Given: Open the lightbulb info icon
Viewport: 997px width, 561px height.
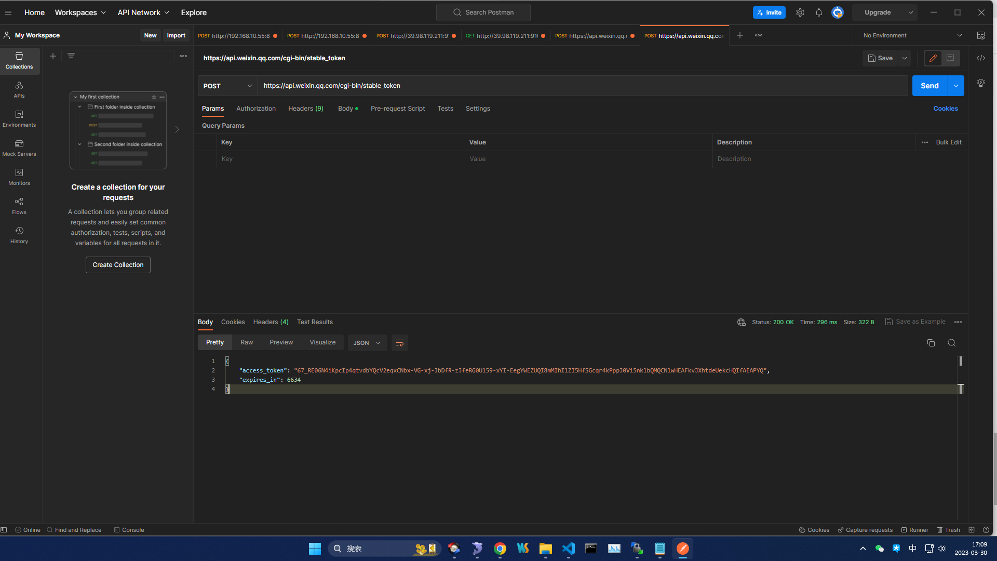Looking at the screenshot, I should (x=981, y=83).
